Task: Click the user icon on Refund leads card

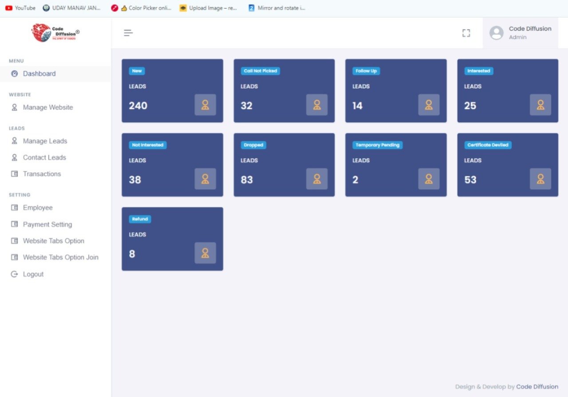Action: [x=205, y=253]
